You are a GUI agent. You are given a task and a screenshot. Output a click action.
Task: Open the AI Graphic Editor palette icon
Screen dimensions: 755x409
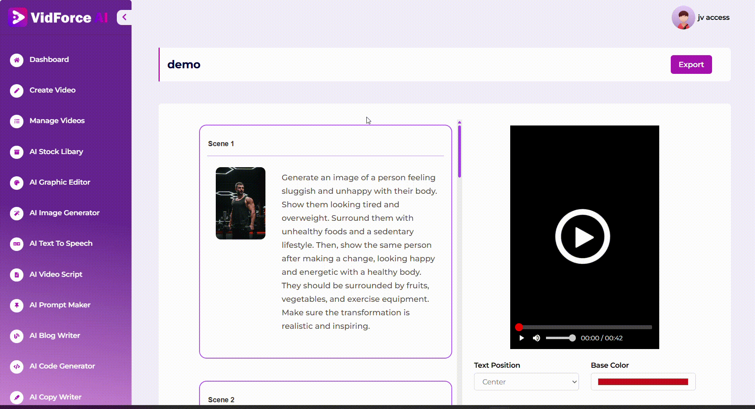(x=17, y=183)
